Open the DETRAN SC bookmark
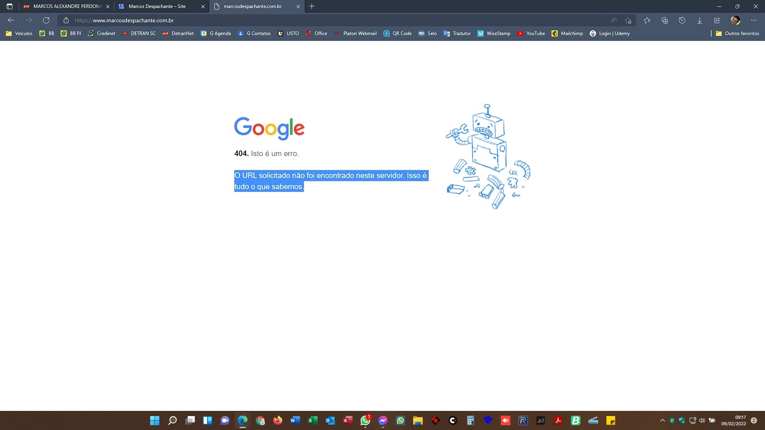The image size is (765, 430). (139, 33)
